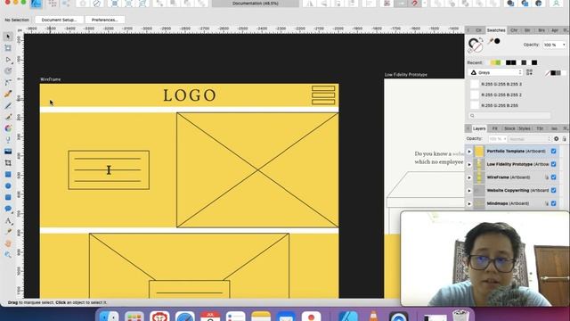Select the Rounded Rectangle tool
570x321 pixels.
point(8,198)
